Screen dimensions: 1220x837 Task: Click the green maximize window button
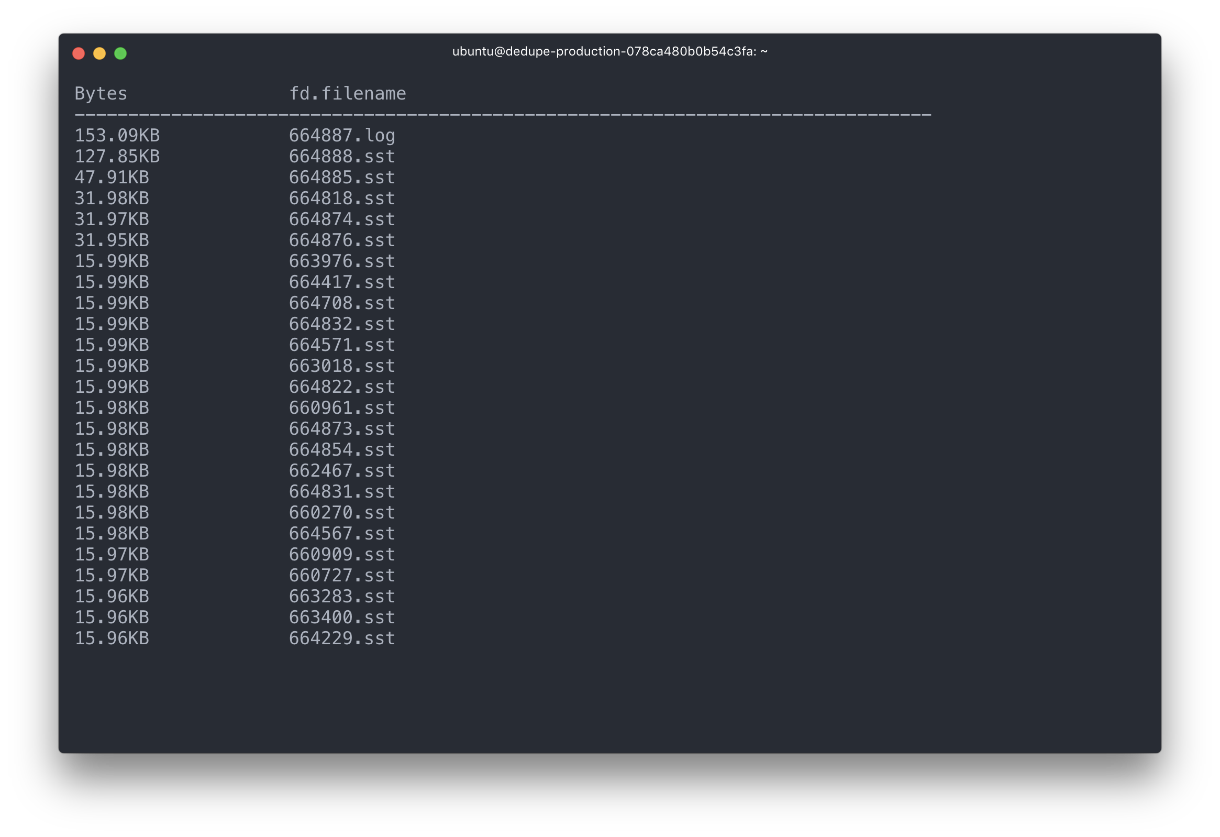pos(120,53)
